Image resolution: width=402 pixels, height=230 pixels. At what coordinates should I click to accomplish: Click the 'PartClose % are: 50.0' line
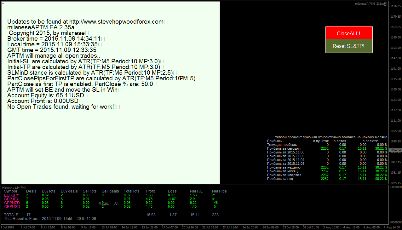click(x=80, y=84)
